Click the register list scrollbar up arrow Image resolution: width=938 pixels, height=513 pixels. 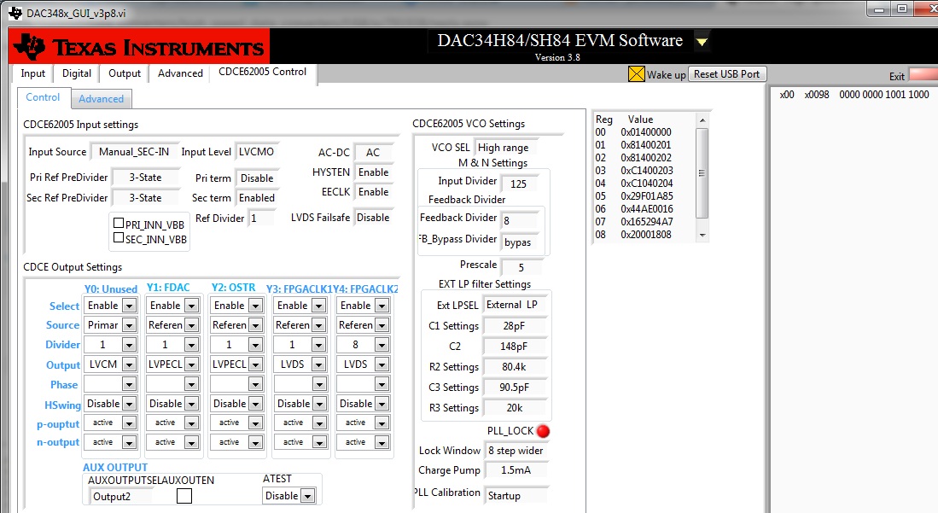(703, 120)
